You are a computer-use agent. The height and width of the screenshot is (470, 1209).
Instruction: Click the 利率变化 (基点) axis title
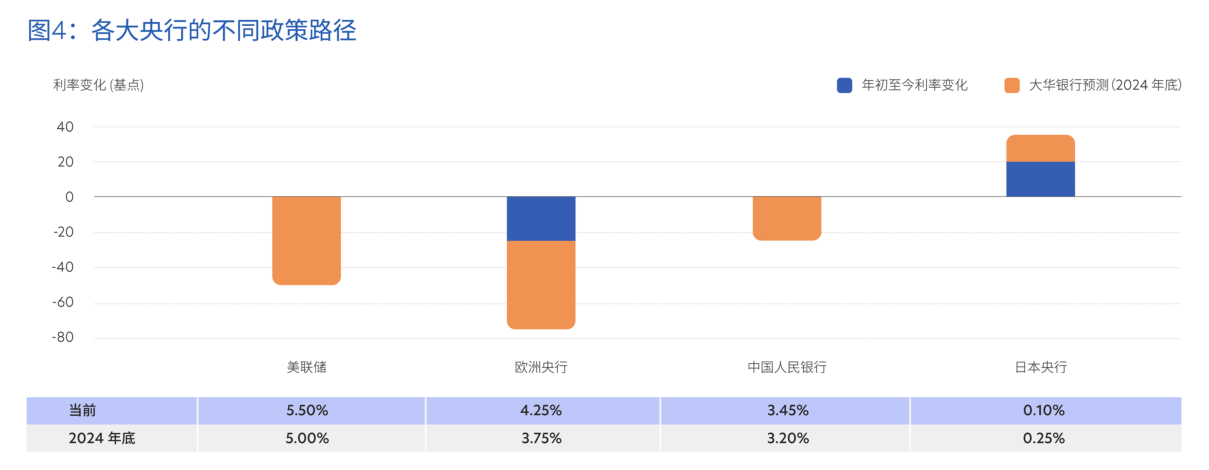[x=99, y=86]
